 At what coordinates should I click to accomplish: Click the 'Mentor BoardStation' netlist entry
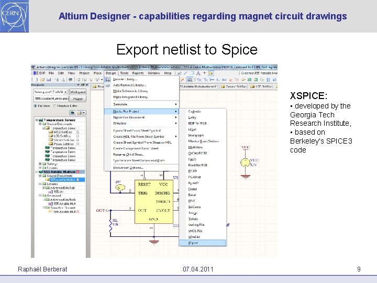pos(203,141)
